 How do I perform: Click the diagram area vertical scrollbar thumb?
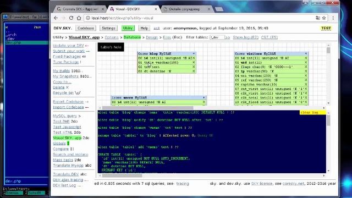click(x=328, y=50)
